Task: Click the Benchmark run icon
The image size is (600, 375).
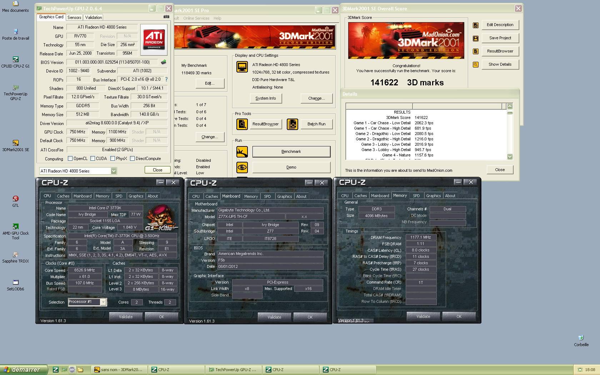Action: 242,152
